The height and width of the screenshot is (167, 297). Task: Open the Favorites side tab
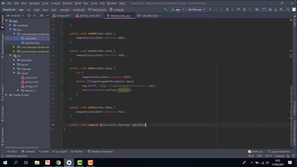tap(2, 114)
